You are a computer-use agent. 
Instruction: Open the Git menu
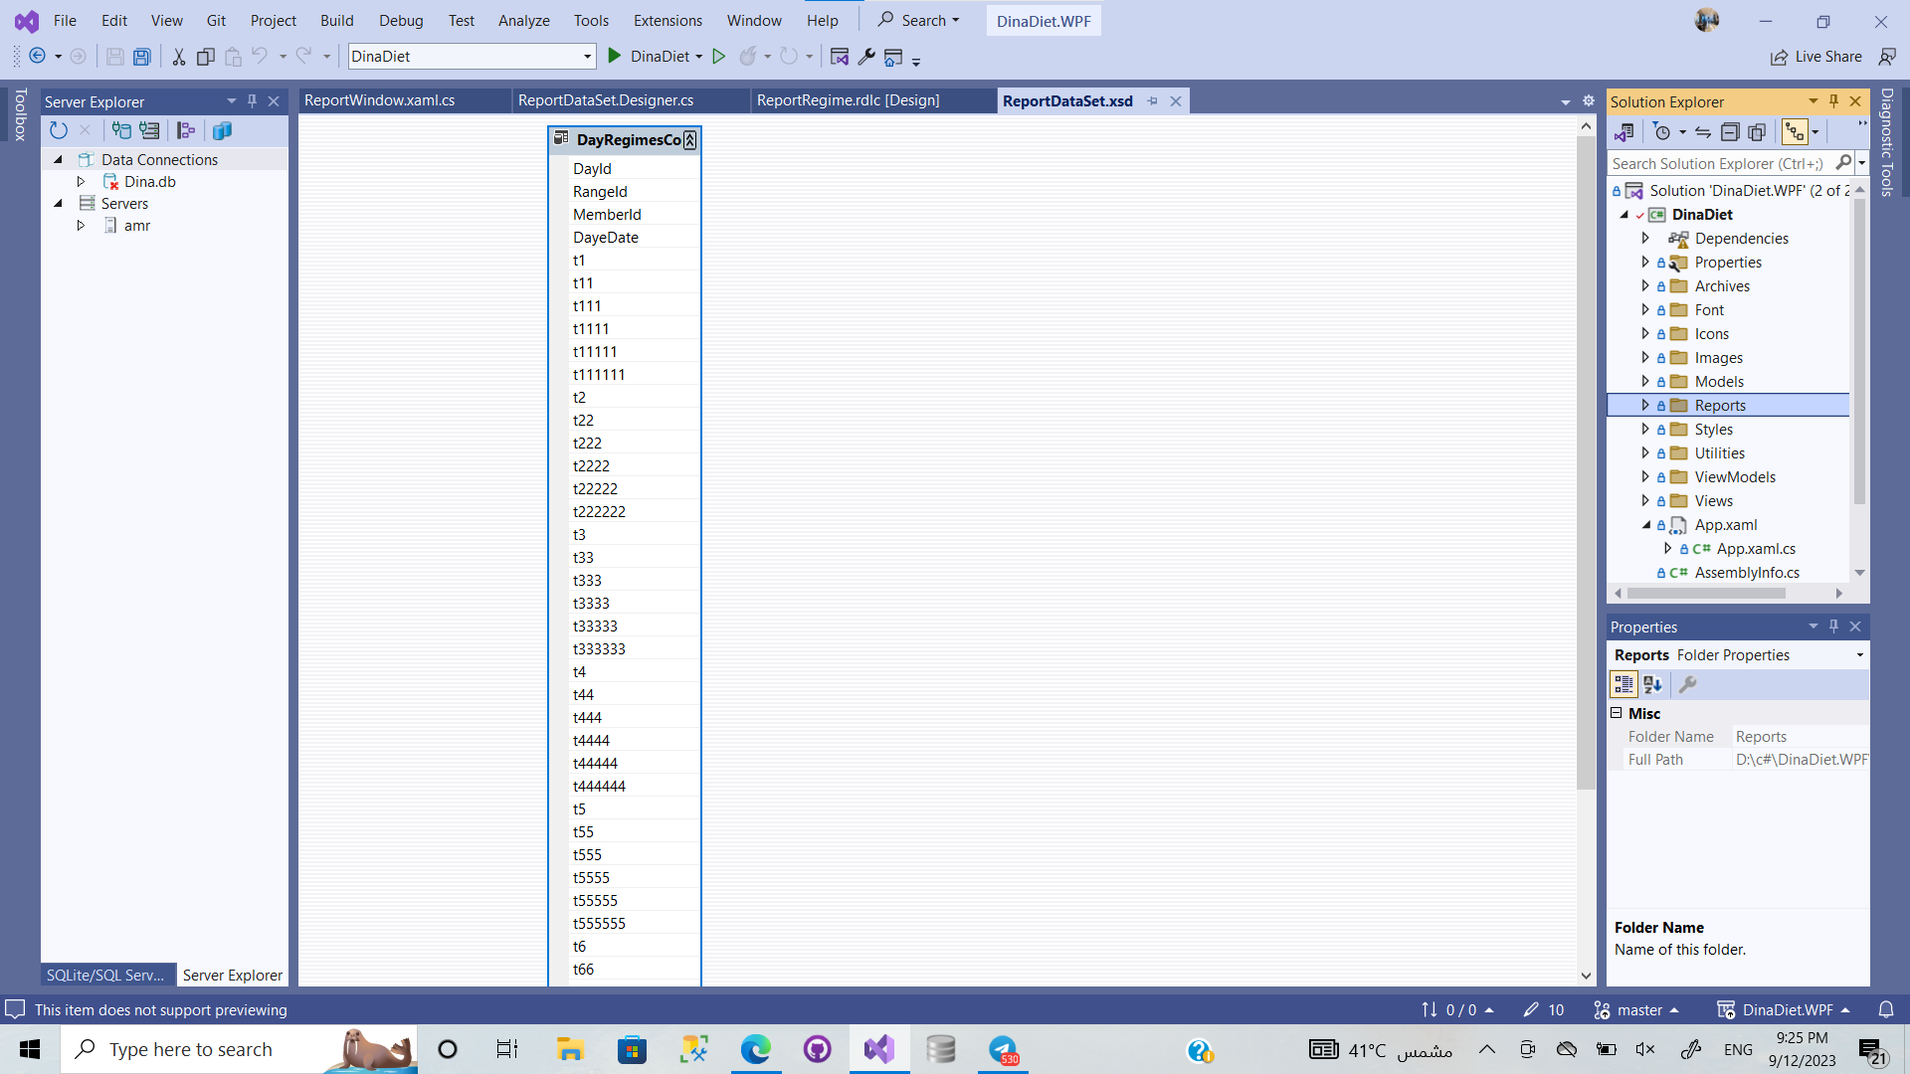click(216, 21)
